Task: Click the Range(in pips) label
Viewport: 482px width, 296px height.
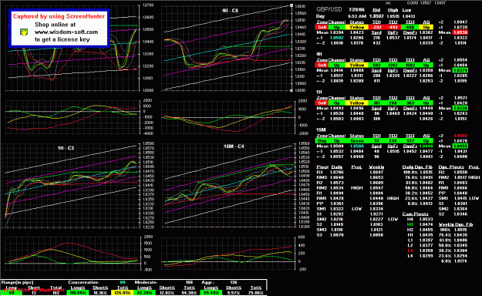Action: click(x=17, y=282)
